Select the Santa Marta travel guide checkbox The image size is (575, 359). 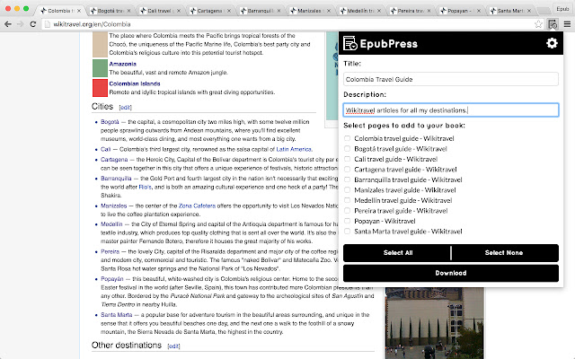348,232
